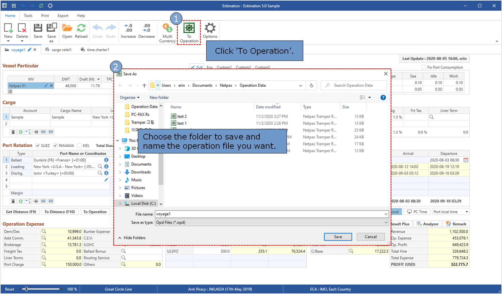Click the Reload icon in ribbon
The image size is (502, 294).
click(81, 29)
